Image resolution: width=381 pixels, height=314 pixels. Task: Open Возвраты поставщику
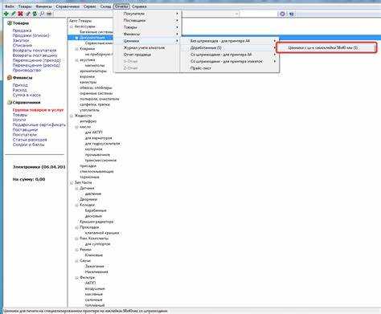(35, 55)
